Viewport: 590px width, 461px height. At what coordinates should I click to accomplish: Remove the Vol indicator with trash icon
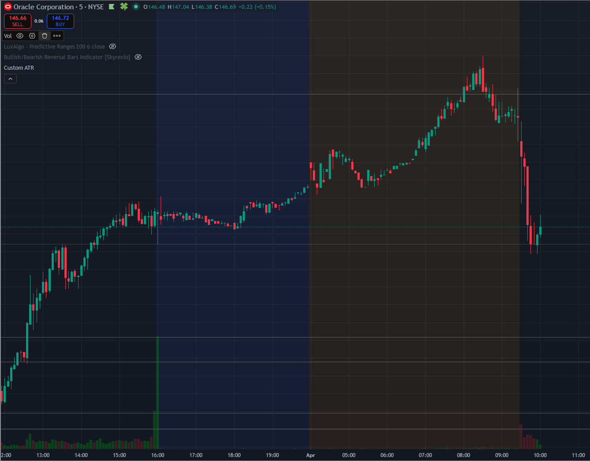click(45, 36)
